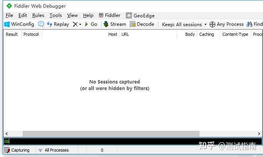Sort by Content-Type column header
This screenshot has height=157, width=263.
tap(235, 34)
